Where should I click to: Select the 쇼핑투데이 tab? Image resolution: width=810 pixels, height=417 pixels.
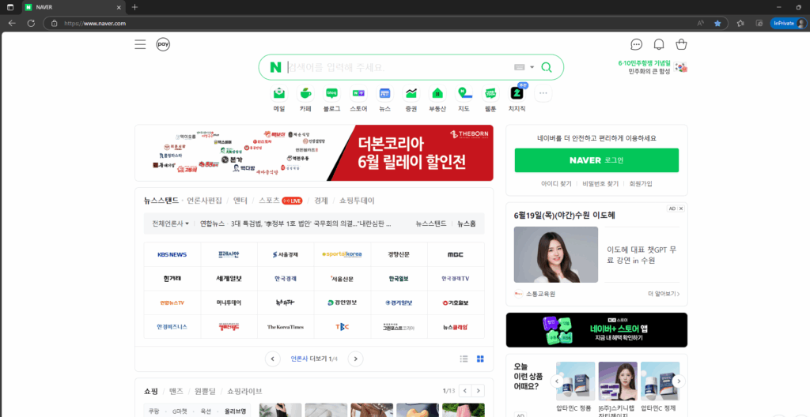pos(357,201)
